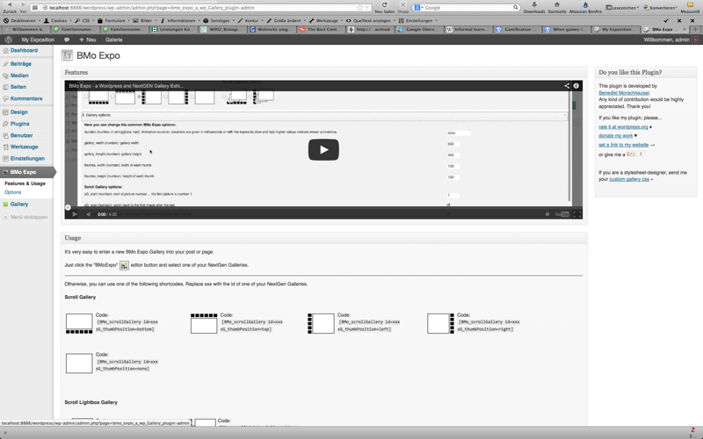Click the 'donate my work' link

point(615,136)
